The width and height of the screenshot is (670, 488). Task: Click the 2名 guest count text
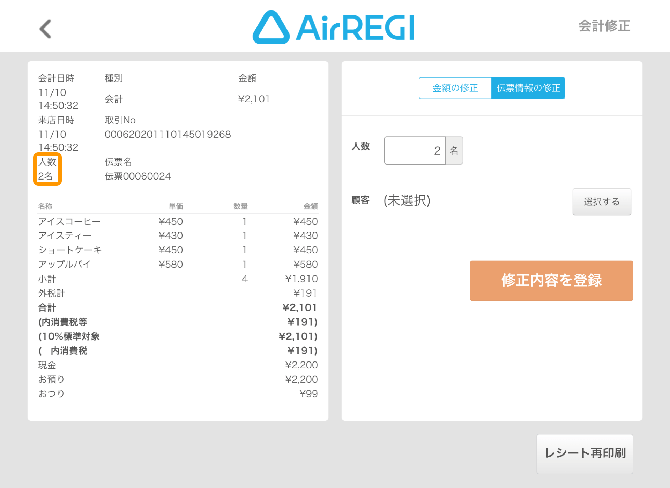pyautogui.click(x=45, y=176)
